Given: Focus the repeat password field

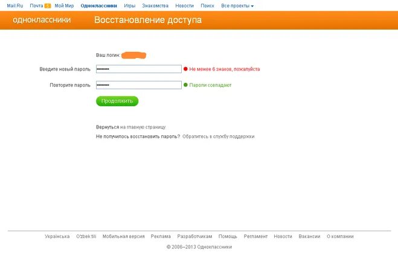Looking at the screenshot, I should pyautogui.click(x=138, y=85).
